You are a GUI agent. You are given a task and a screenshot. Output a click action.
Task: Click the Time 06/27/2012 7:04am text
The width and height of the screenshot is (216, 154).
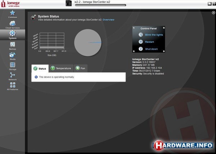(146, 71)
